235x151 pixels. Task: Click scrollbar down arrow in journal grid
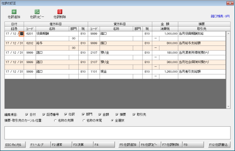[228, 107]
